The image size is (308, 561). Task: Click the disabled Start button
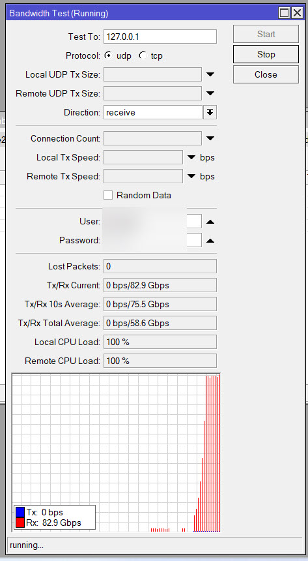click(x=266, y=35)
